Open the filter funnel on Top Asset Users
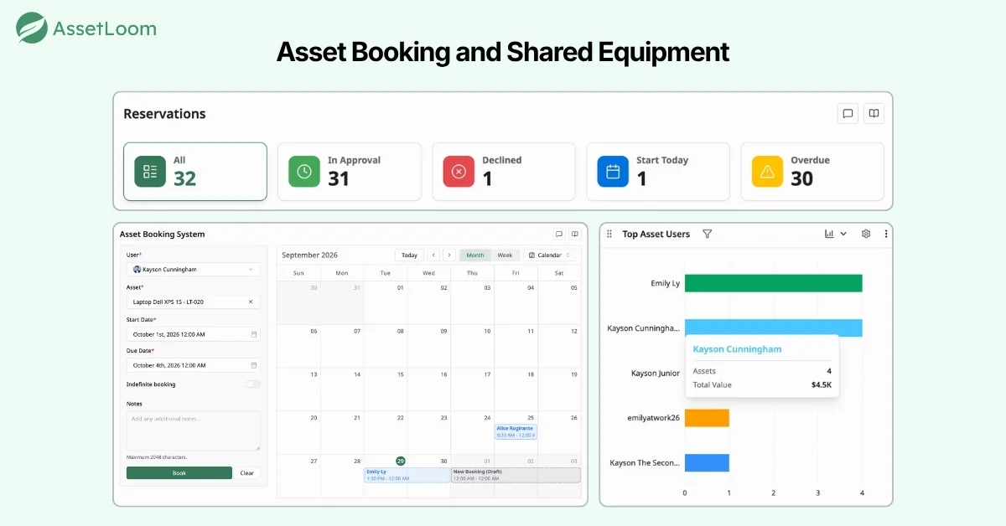 click(x=707, y=234)
